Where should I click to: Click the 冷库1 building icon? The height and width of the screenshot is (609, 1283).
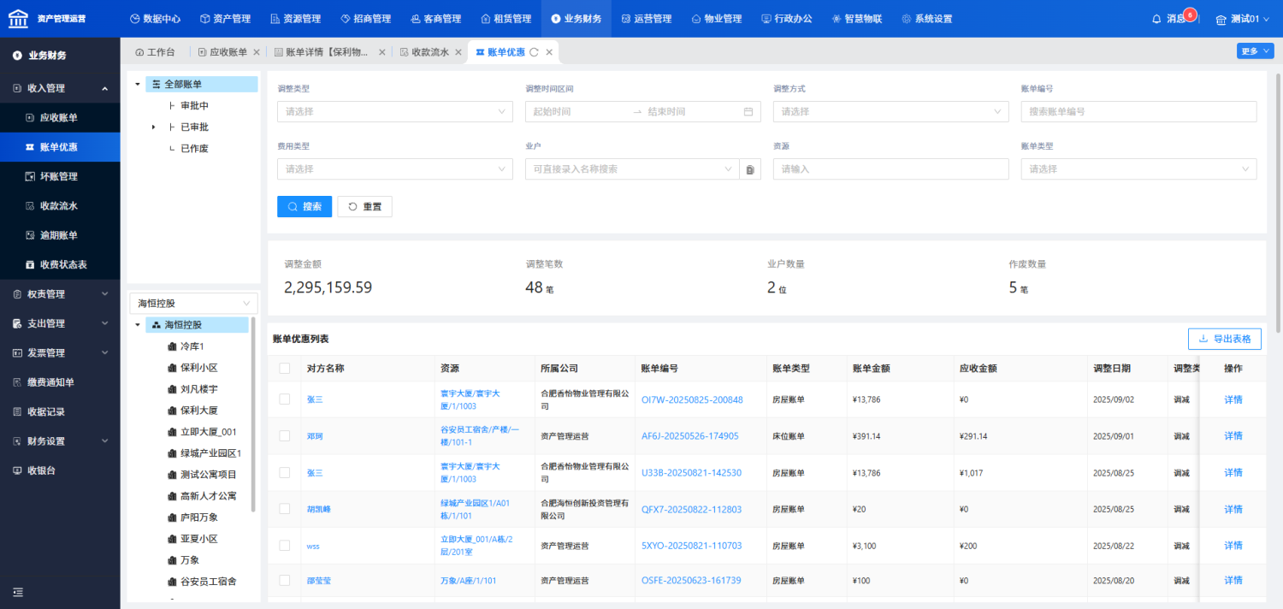click(172, 346)
